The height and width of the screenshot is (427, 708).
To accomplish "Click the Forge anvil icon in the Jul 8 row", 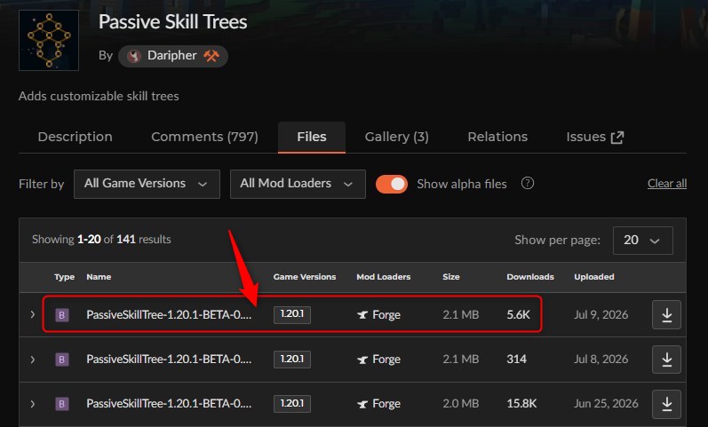I will (362, 360).
